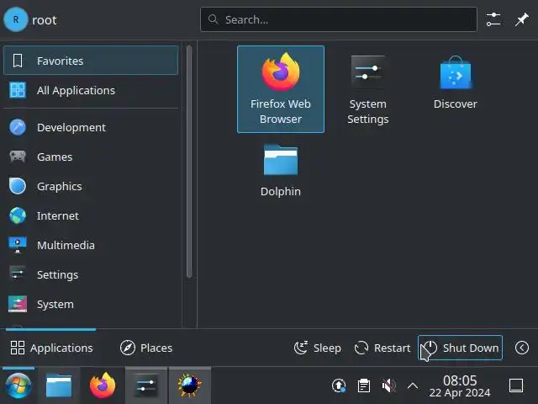538x404 pixels.
Task: Open the clipboard tray icon
Action: point(364,385)
